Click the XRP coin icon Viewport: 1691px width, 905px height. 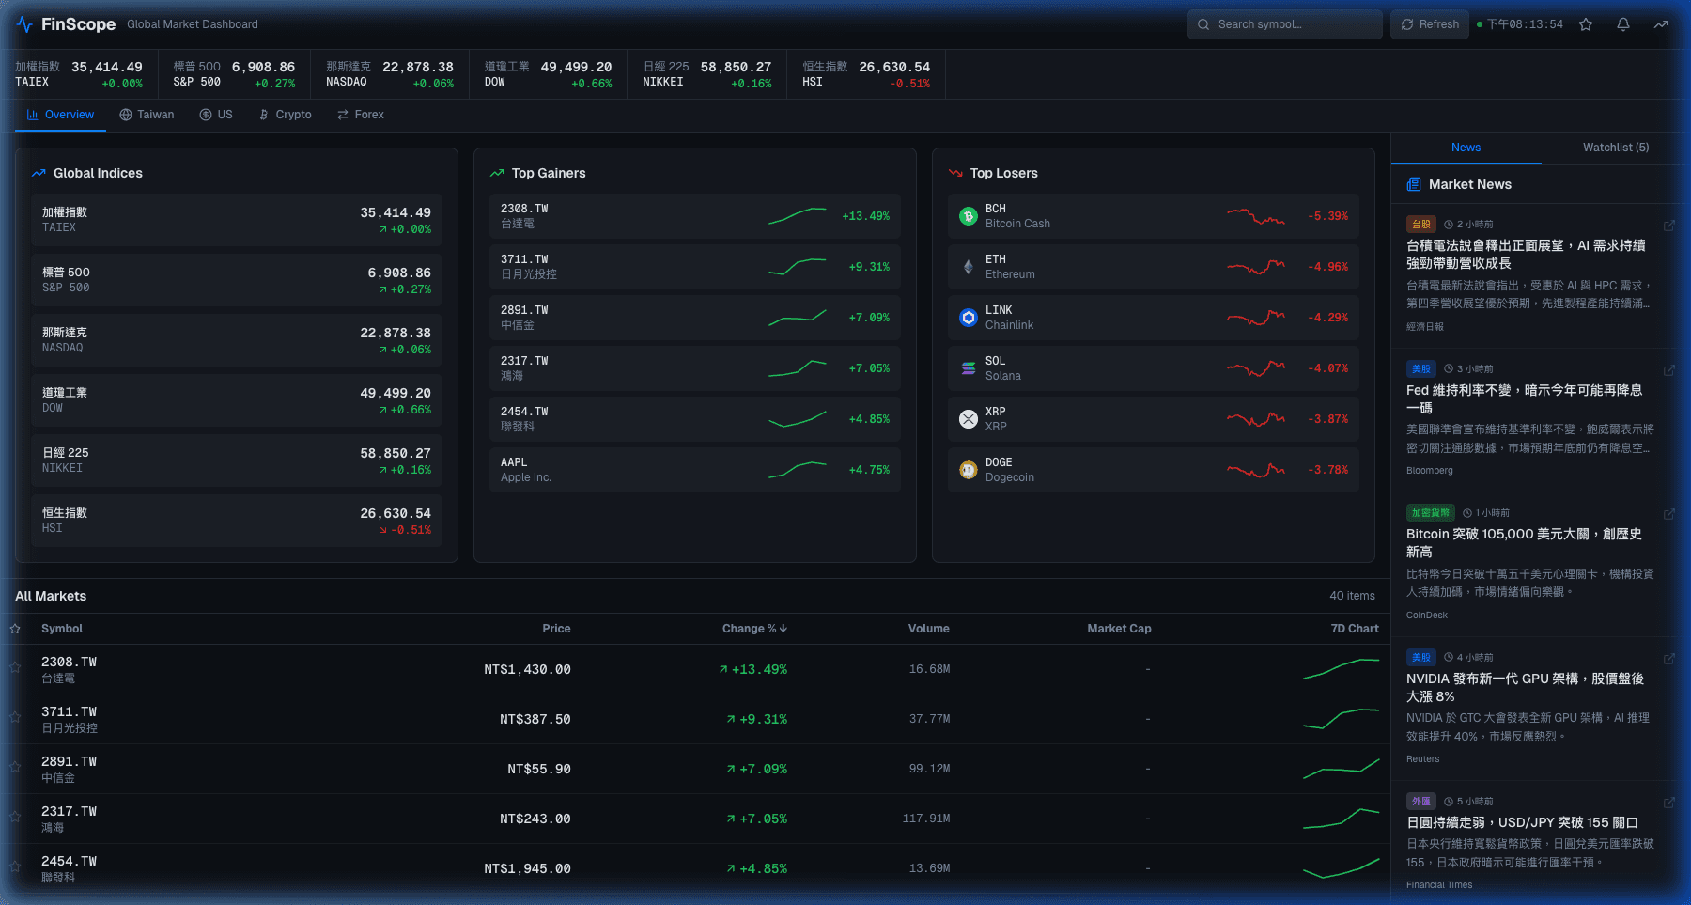pyautogui.click(x=969, y=419)
